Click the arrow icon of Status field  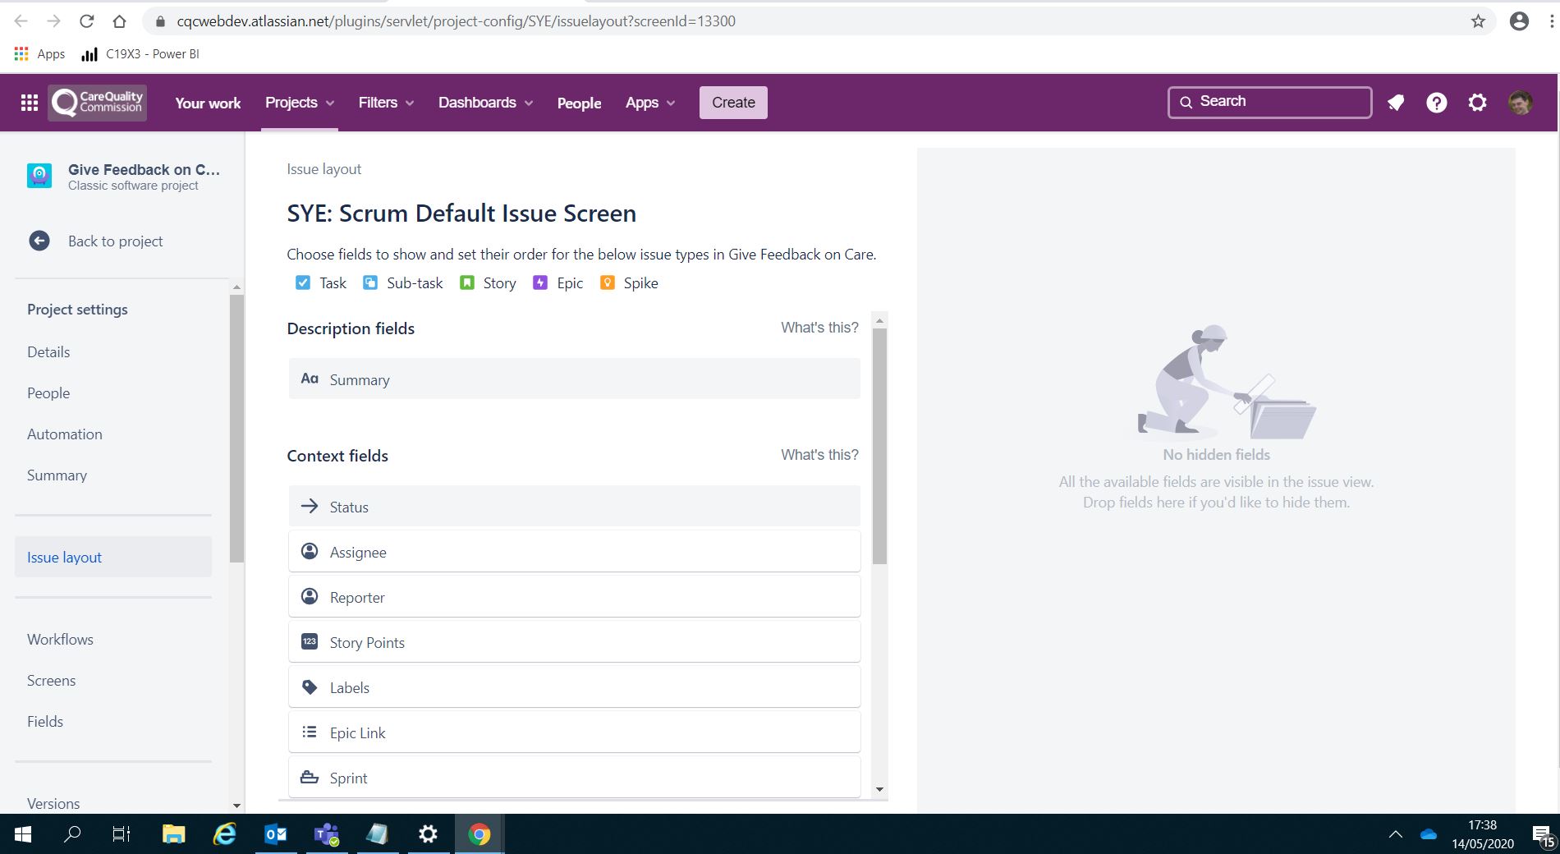(310, 506)
